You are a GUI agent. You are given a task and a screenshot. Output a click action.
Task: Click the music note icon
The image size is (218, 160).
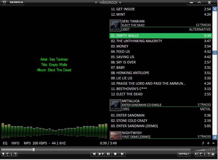tap(203, 143)
